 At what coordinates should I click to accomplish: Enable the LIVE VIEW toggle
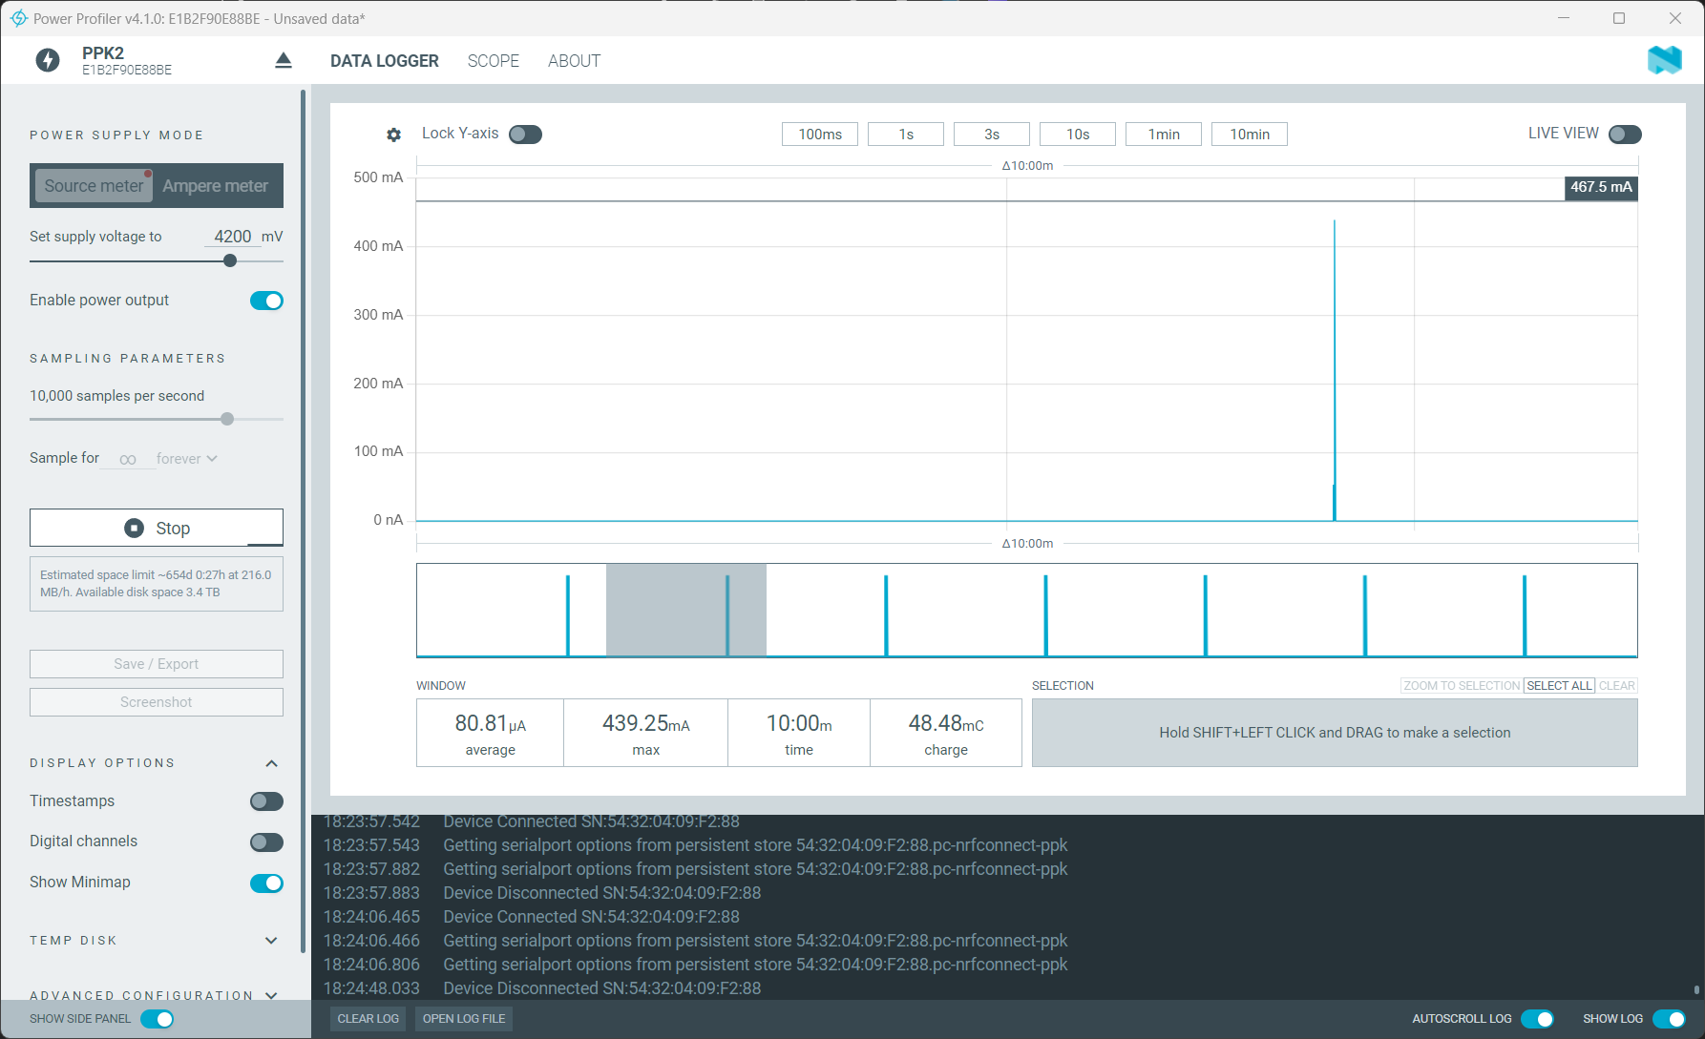click(x=1624, y=135)
